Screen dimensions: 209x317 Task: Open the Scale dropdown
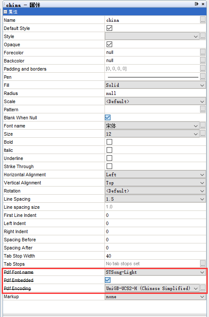point(155,101)
